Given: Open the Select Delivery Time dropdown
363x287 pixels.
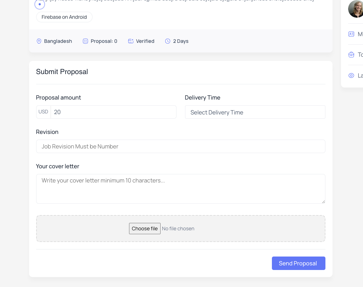Looking at the screenshot, I should click(255, 112).
